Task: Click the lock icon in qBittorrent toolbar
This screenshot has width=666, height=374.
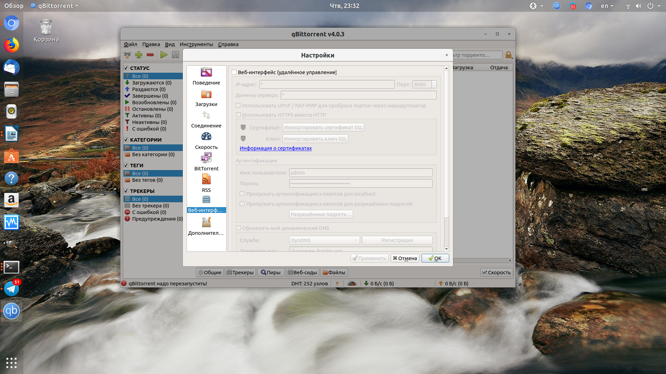Action: (509, 55)
